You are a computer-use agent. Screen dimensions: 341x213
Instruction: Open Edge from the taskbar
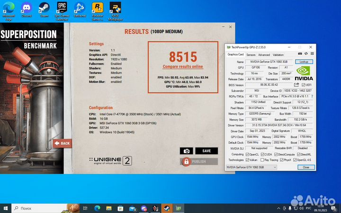(x=97, y=208)
